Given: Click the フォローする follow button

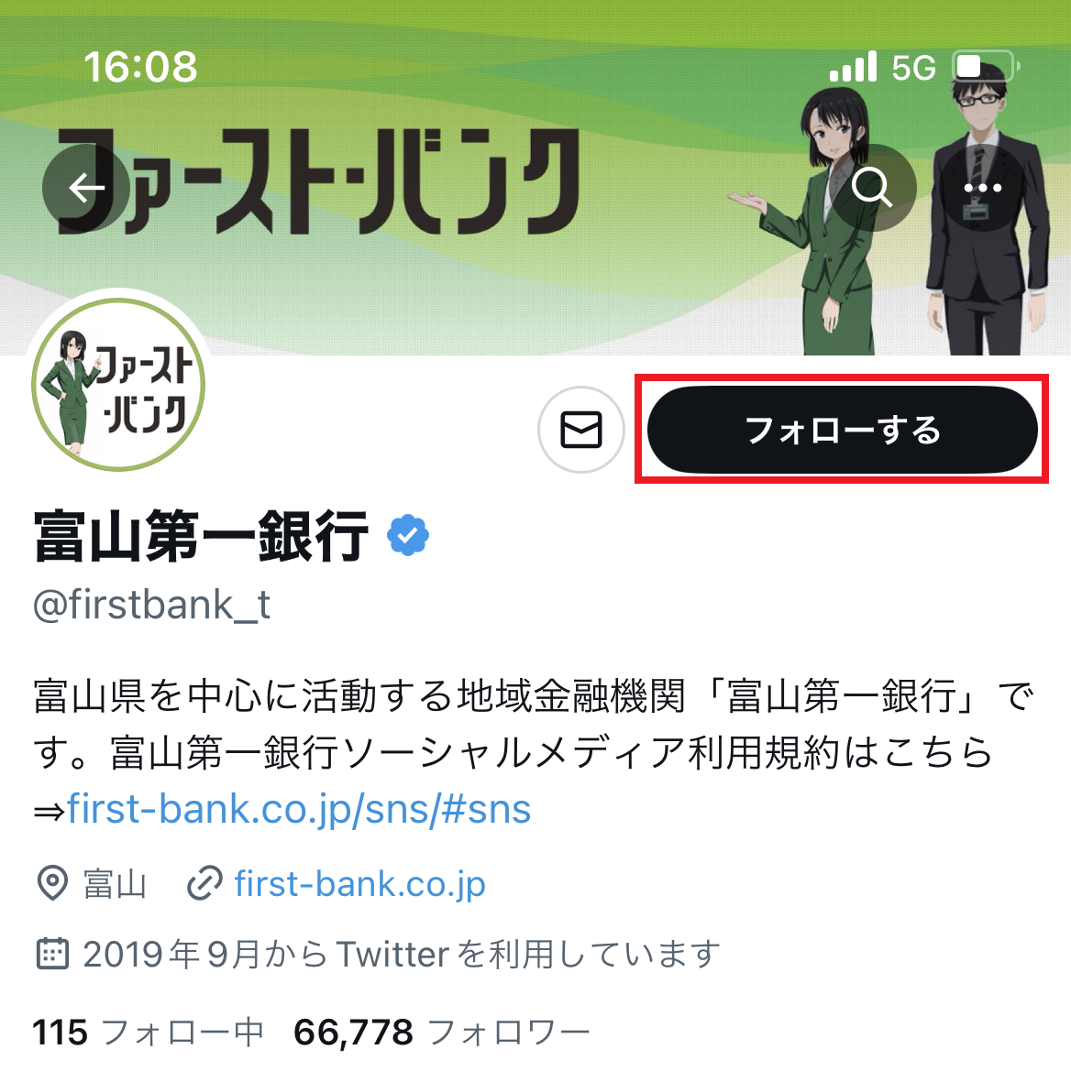Looking at the screenshot, I should coord(843,430).
